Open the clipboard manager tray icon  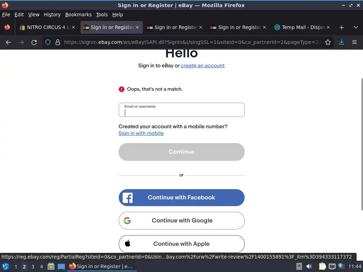[x=322, y=266]
